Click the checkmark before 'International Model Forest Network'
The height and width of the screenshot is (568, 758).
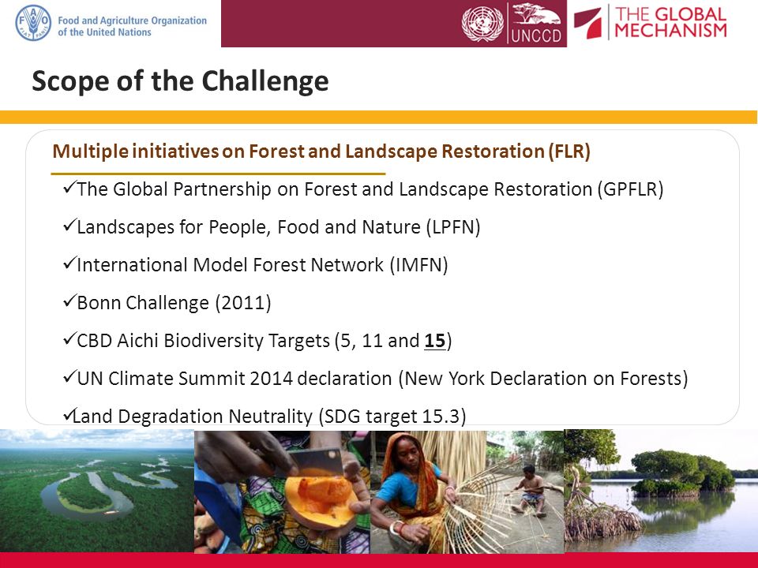tap(69, 263)
